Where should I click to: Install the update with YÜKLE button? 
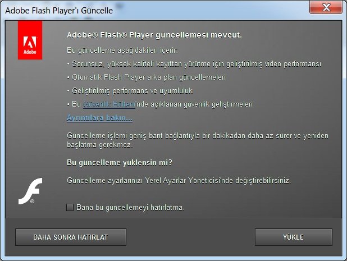(x=294, y=237)
